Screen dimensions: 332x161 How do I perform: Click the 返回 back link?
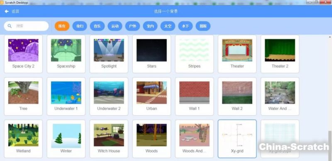[15, 12]
